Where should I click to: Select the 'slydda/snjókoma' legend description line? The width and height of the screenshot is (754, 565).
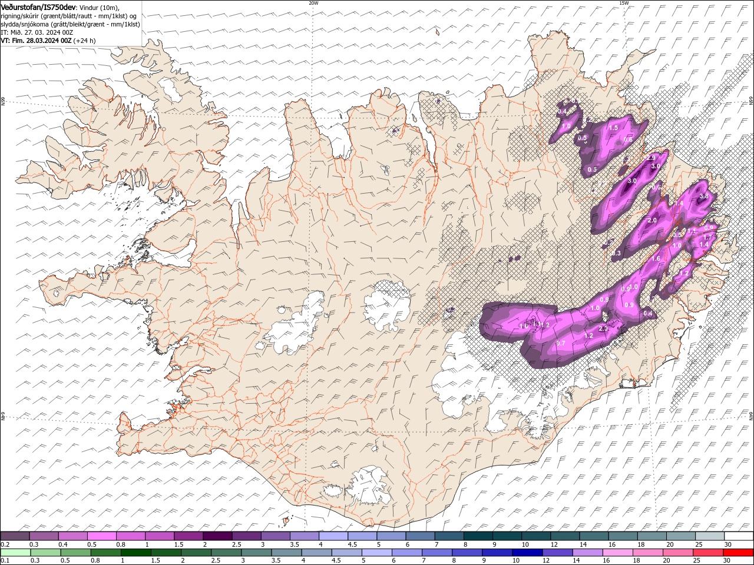pyautogui.click(x=70, y=24)
